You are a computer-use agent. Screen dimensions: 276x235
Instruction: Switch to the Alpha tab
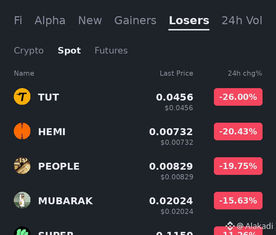[50, 20]
